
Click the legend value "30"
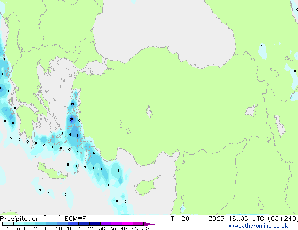point(102,228)
